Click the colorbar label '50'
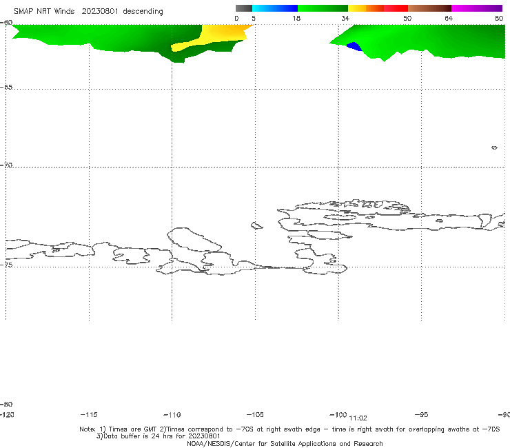The image size is (510, 448). (407, 18)
